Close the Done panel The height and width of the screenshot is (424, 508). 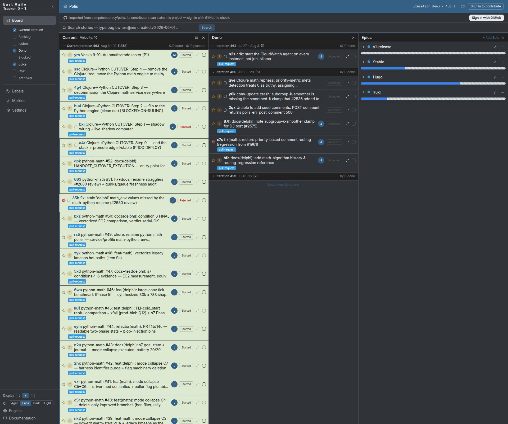[x=353, y=38]
